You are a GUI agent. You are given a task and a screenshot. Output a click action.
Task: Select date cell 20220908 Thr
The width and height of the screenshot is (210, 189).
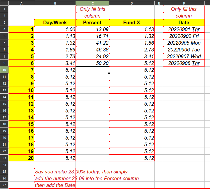(x=184, y=63)
